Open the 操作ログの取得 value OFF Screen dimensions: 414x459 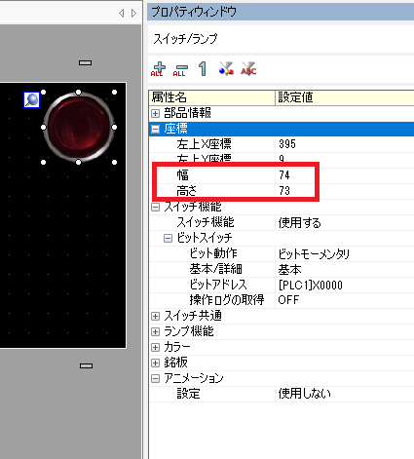pyautogui.click(x=288, y=300)
